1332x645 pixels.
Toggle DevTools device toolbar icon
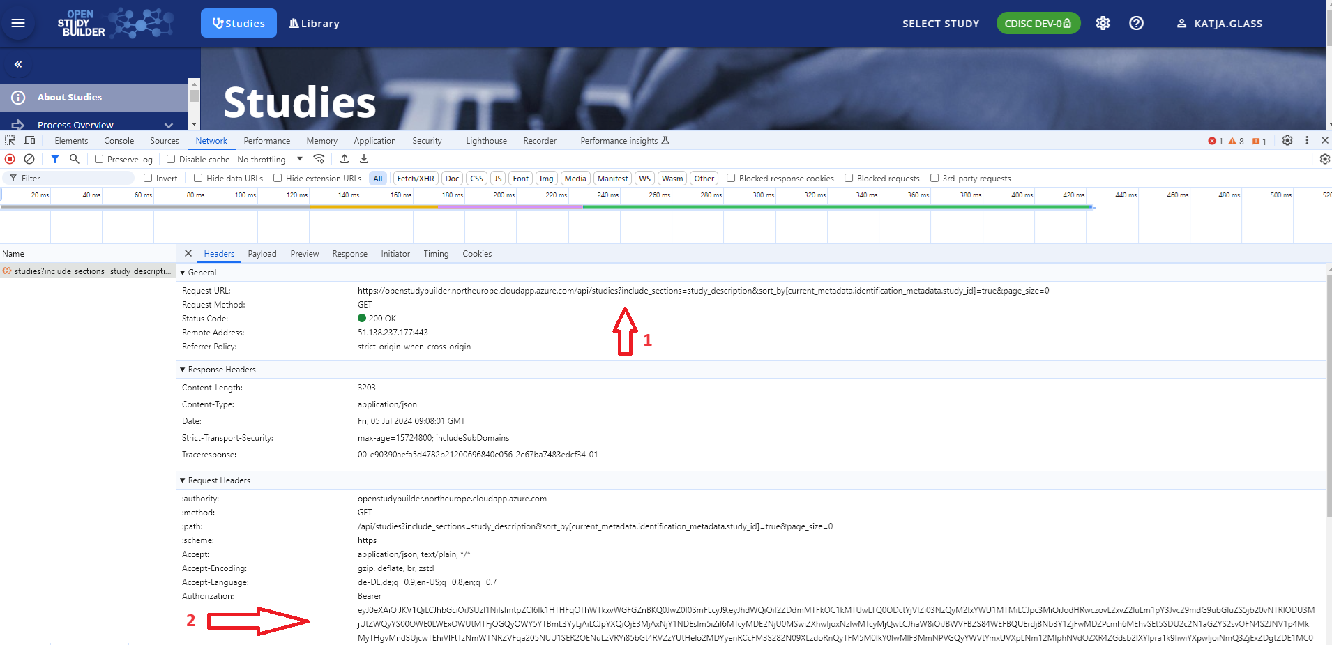pos(29,140)
